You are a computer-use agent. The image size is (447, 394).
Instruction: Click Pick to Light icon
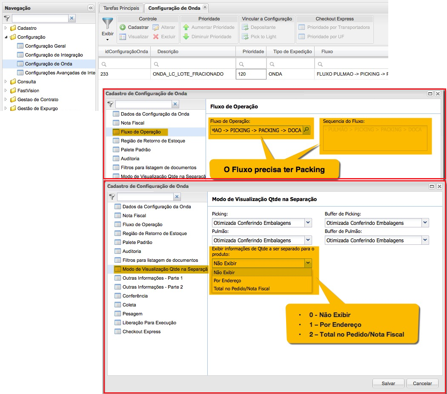click(245, 37)
